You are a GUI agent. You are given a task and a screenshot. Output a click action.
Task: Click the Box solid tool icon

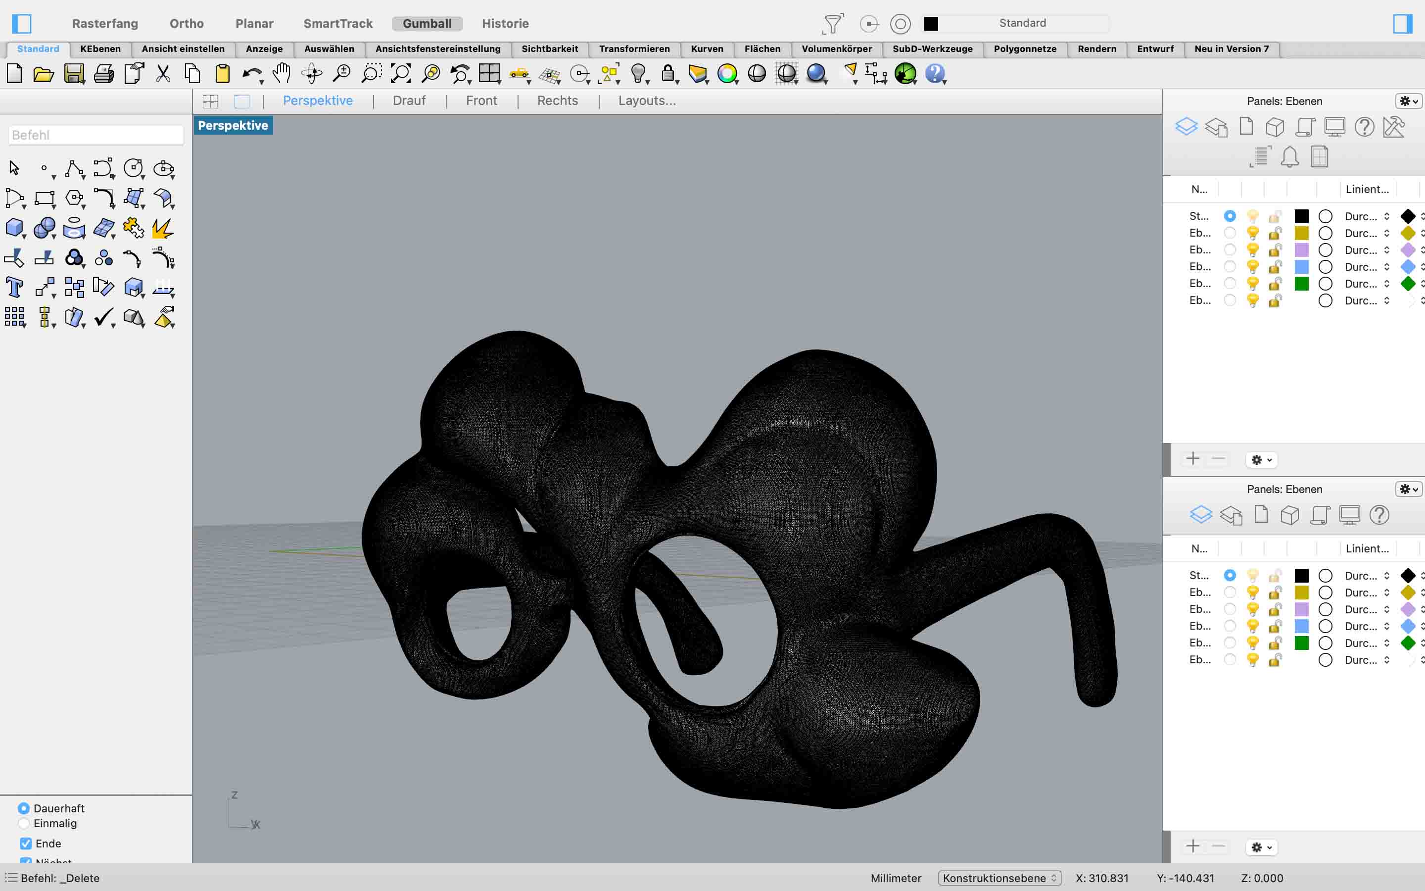point(14,228)
